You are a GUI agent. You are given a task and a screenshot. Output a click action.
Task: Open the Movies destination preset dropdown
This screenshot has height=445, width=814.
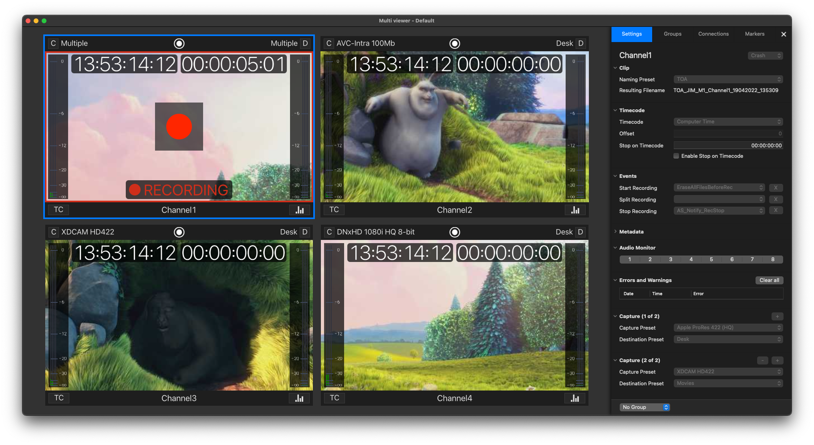[728, 383]
